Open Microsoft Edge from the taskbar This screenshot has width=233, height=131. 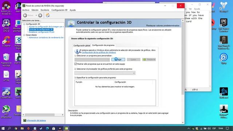coord(47,128)
